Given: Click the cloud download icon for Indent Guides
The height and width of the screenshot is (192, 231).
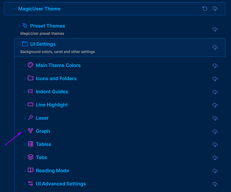Looking at the screenshot, I should click(x=215, y=92).
